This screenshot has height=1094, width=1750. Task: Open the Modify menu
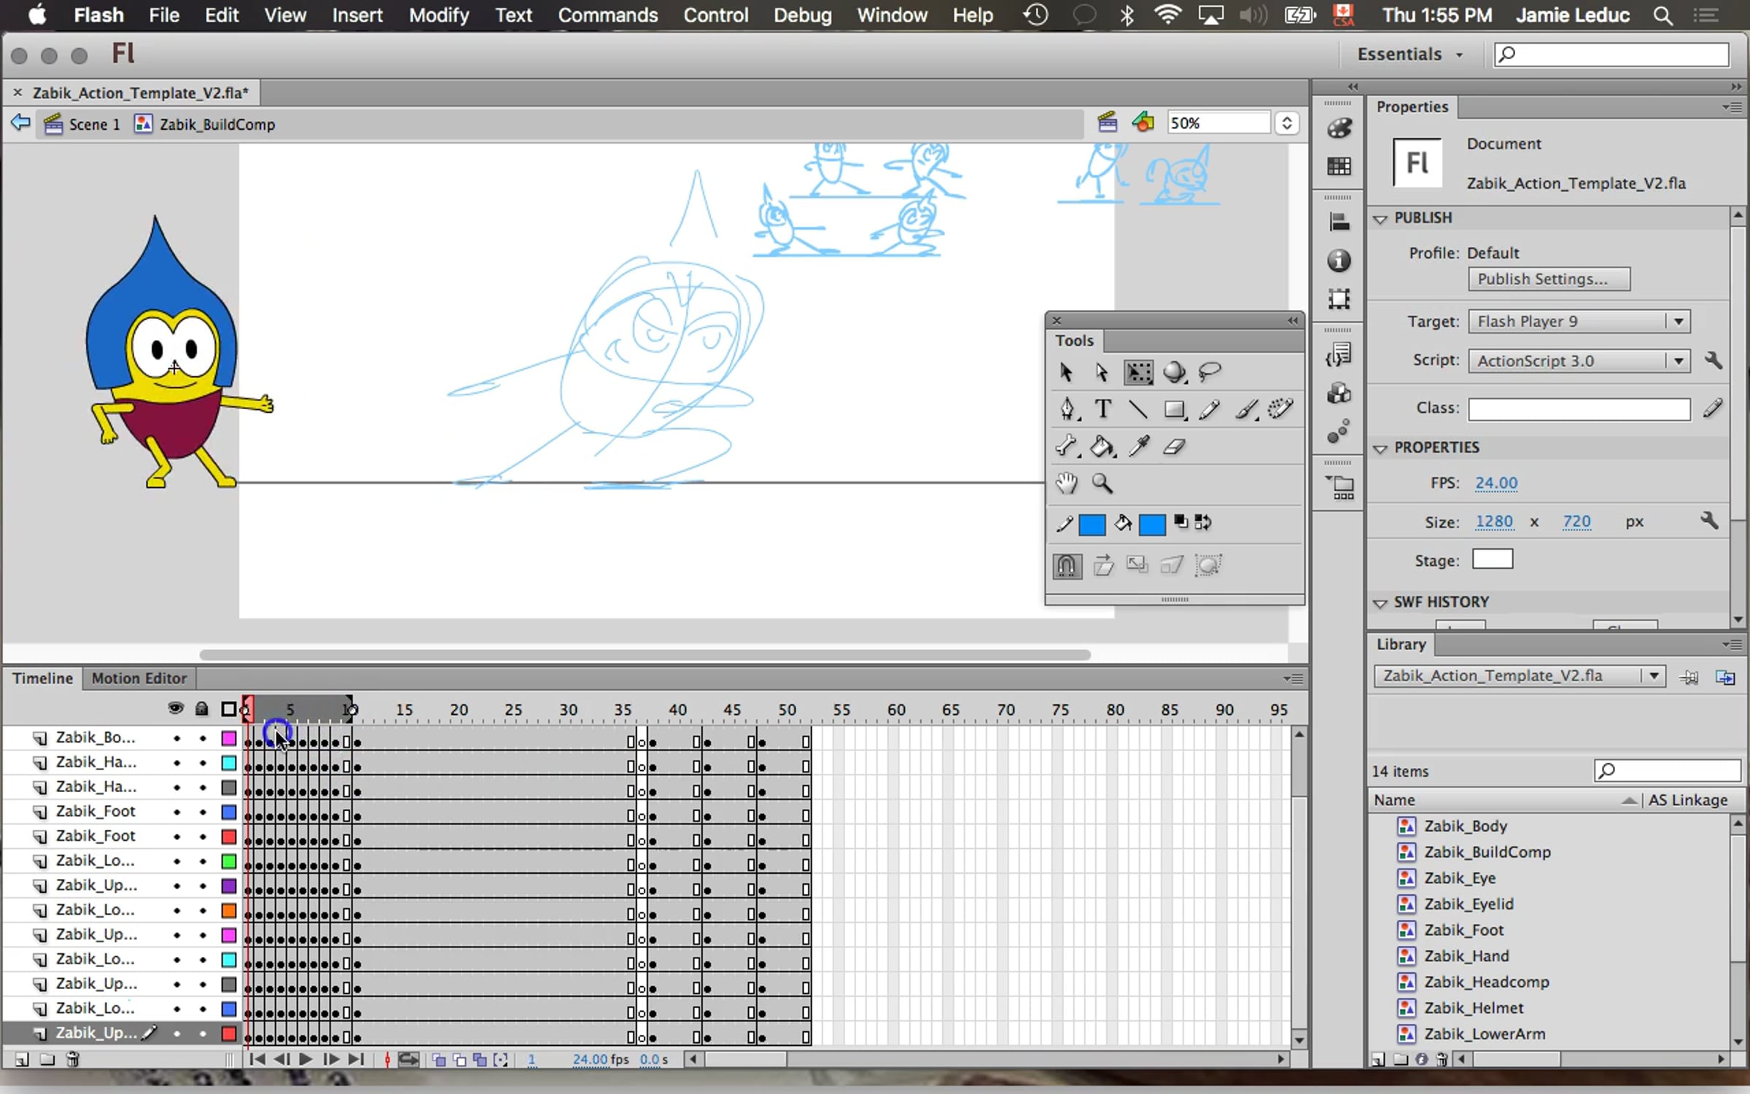point(438,15)
